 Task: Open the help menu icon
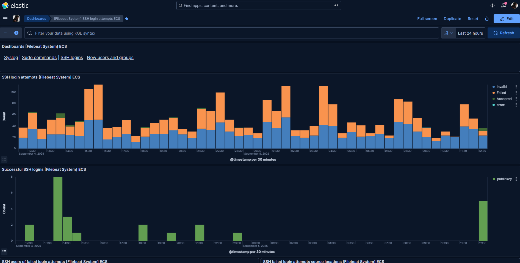(493, 5)
